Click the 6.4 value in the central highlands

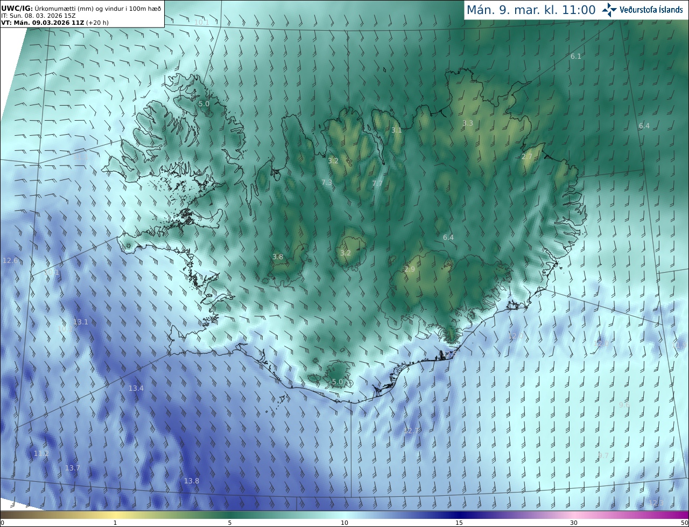click(x=448, y=238)
